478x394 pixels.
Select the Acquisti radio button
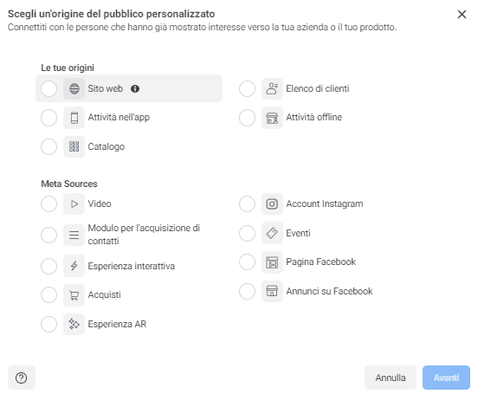click(48, 295)
